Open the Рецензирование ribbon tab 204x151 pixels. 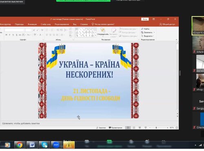point(62,24)
